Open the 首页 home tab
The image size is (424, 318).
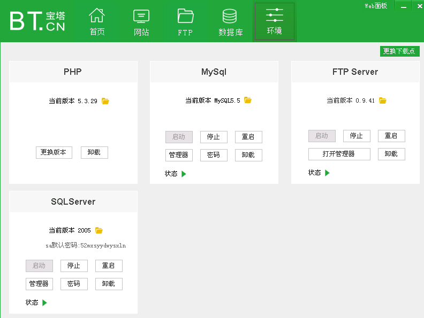click(97, 21)
